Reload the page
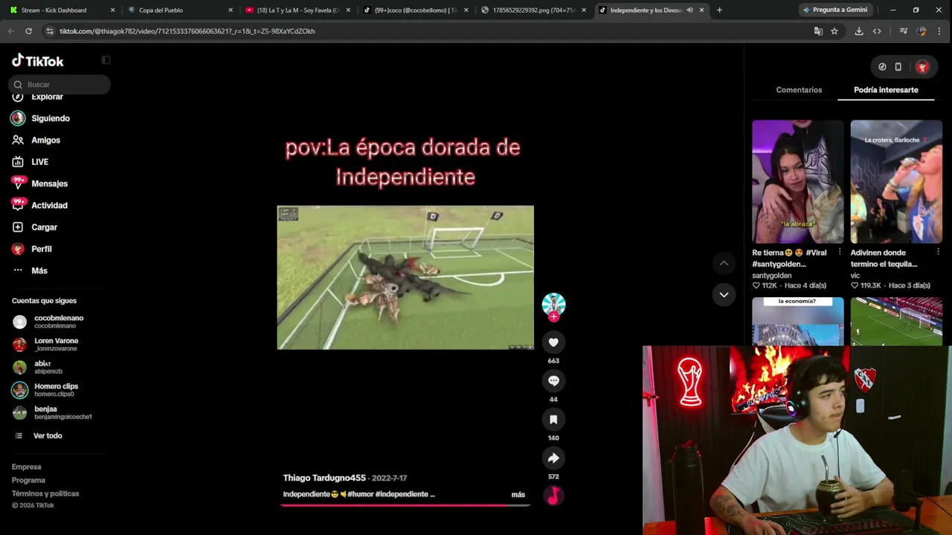 click(x=28, y=31)
